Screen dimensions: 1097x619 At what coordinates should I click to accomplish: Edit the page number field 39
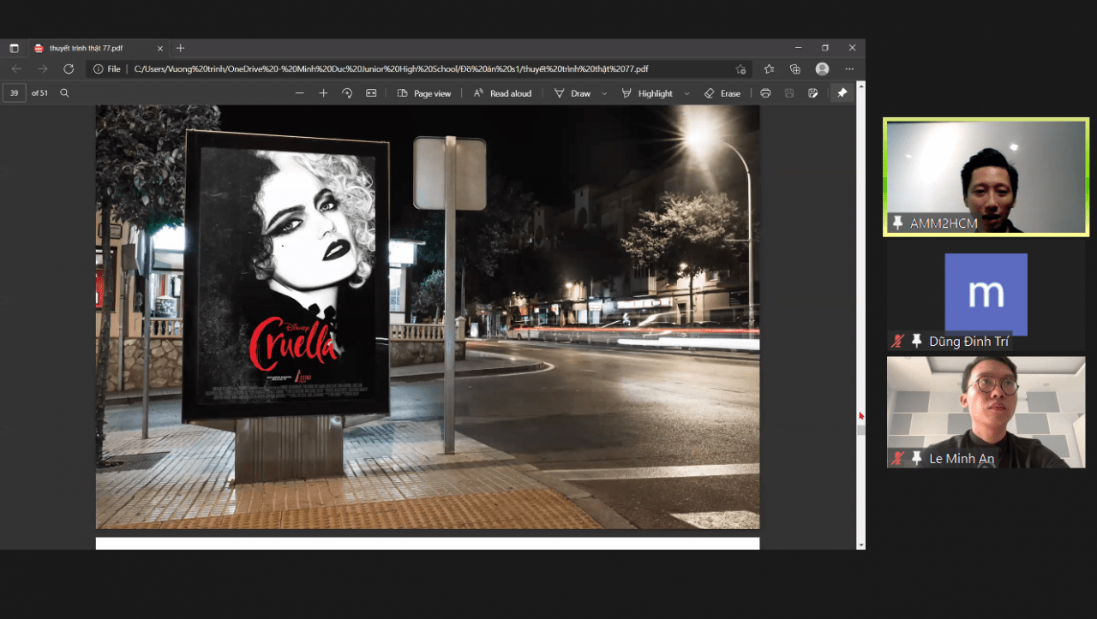pyautogui.click(x=15, y=93)
